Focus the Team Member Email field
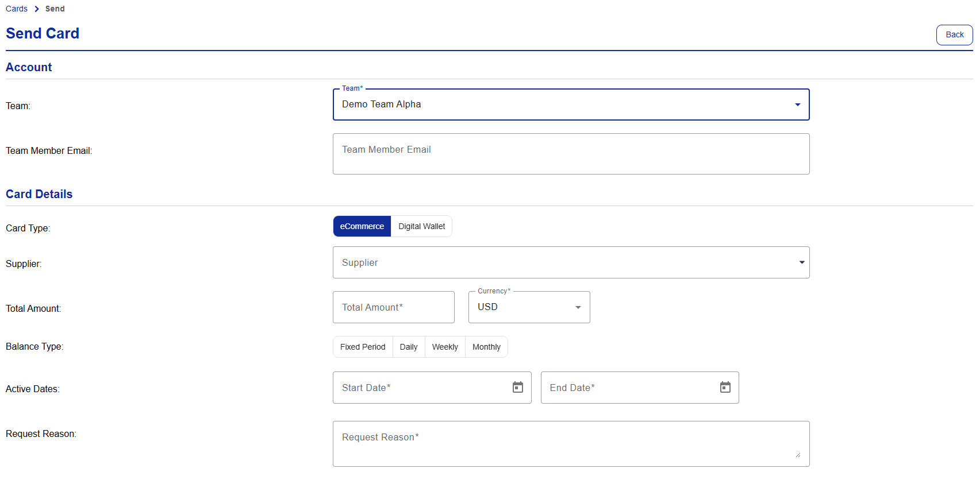 tap(571, 154)
